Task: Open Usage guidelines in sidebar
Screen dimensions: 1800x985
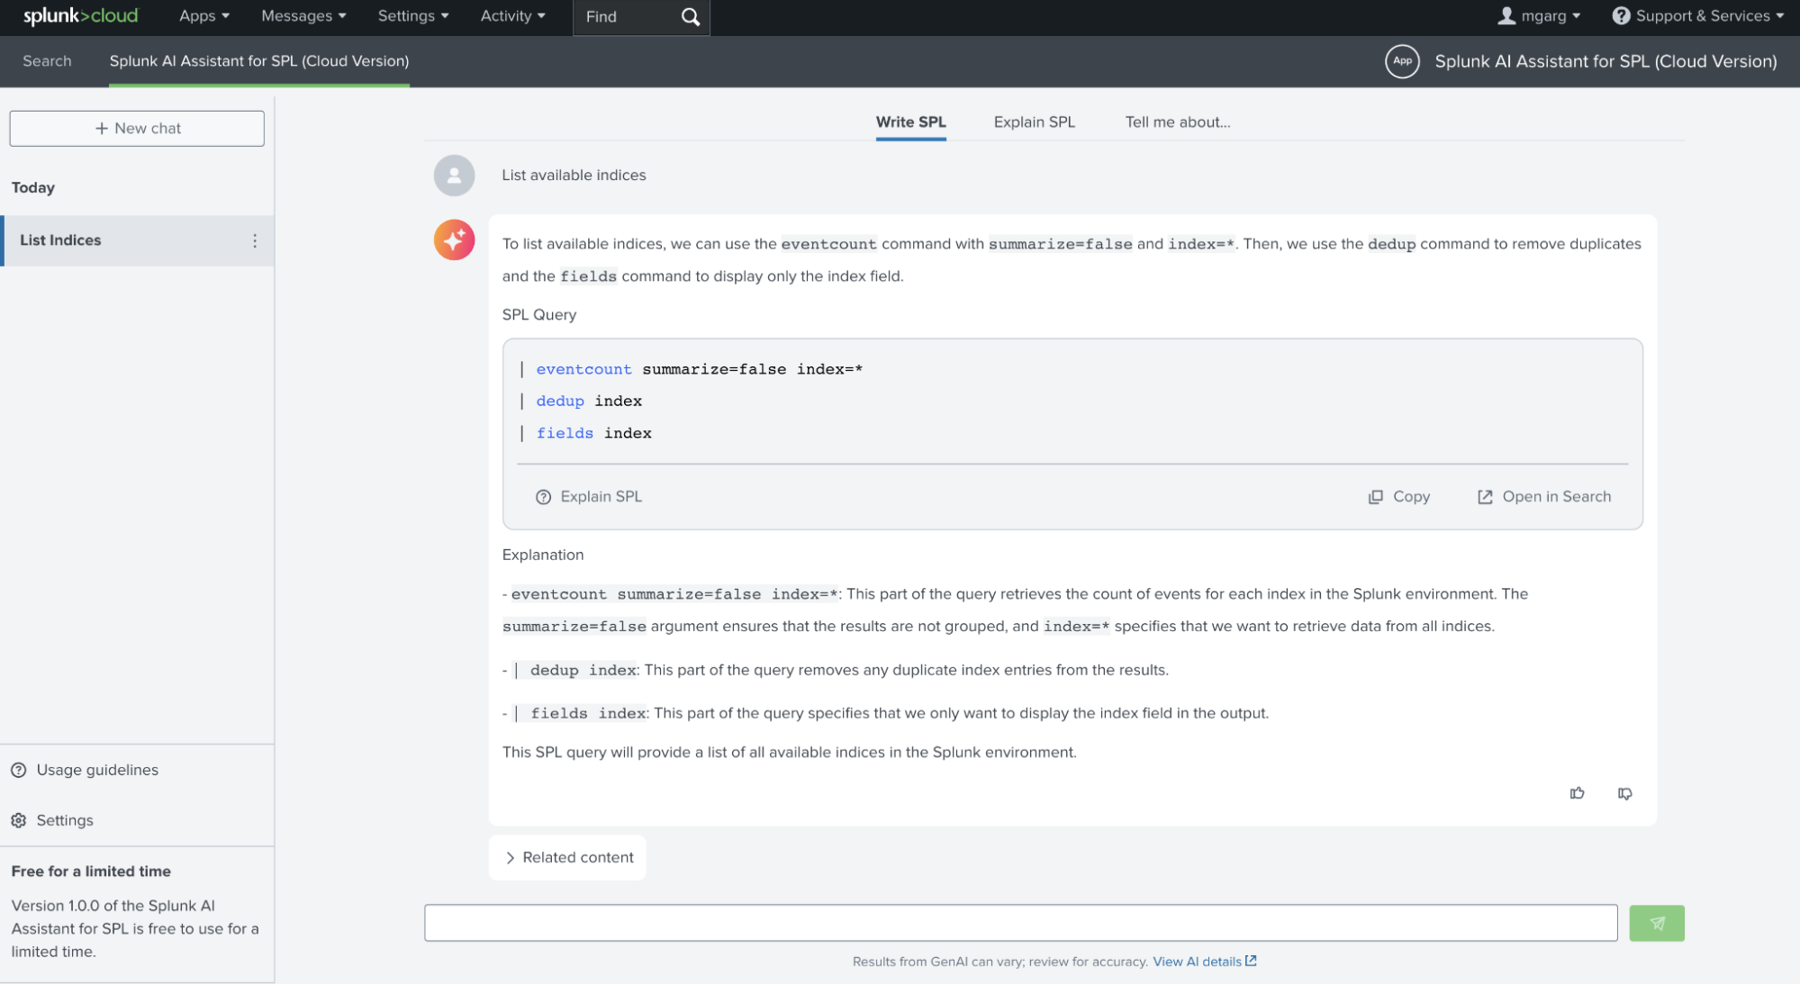Action: pos(96,770)
